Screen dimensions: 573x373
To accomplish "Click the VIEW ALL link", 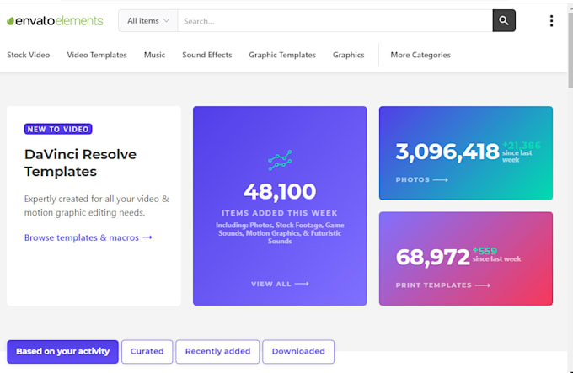I will pos(280,284).
